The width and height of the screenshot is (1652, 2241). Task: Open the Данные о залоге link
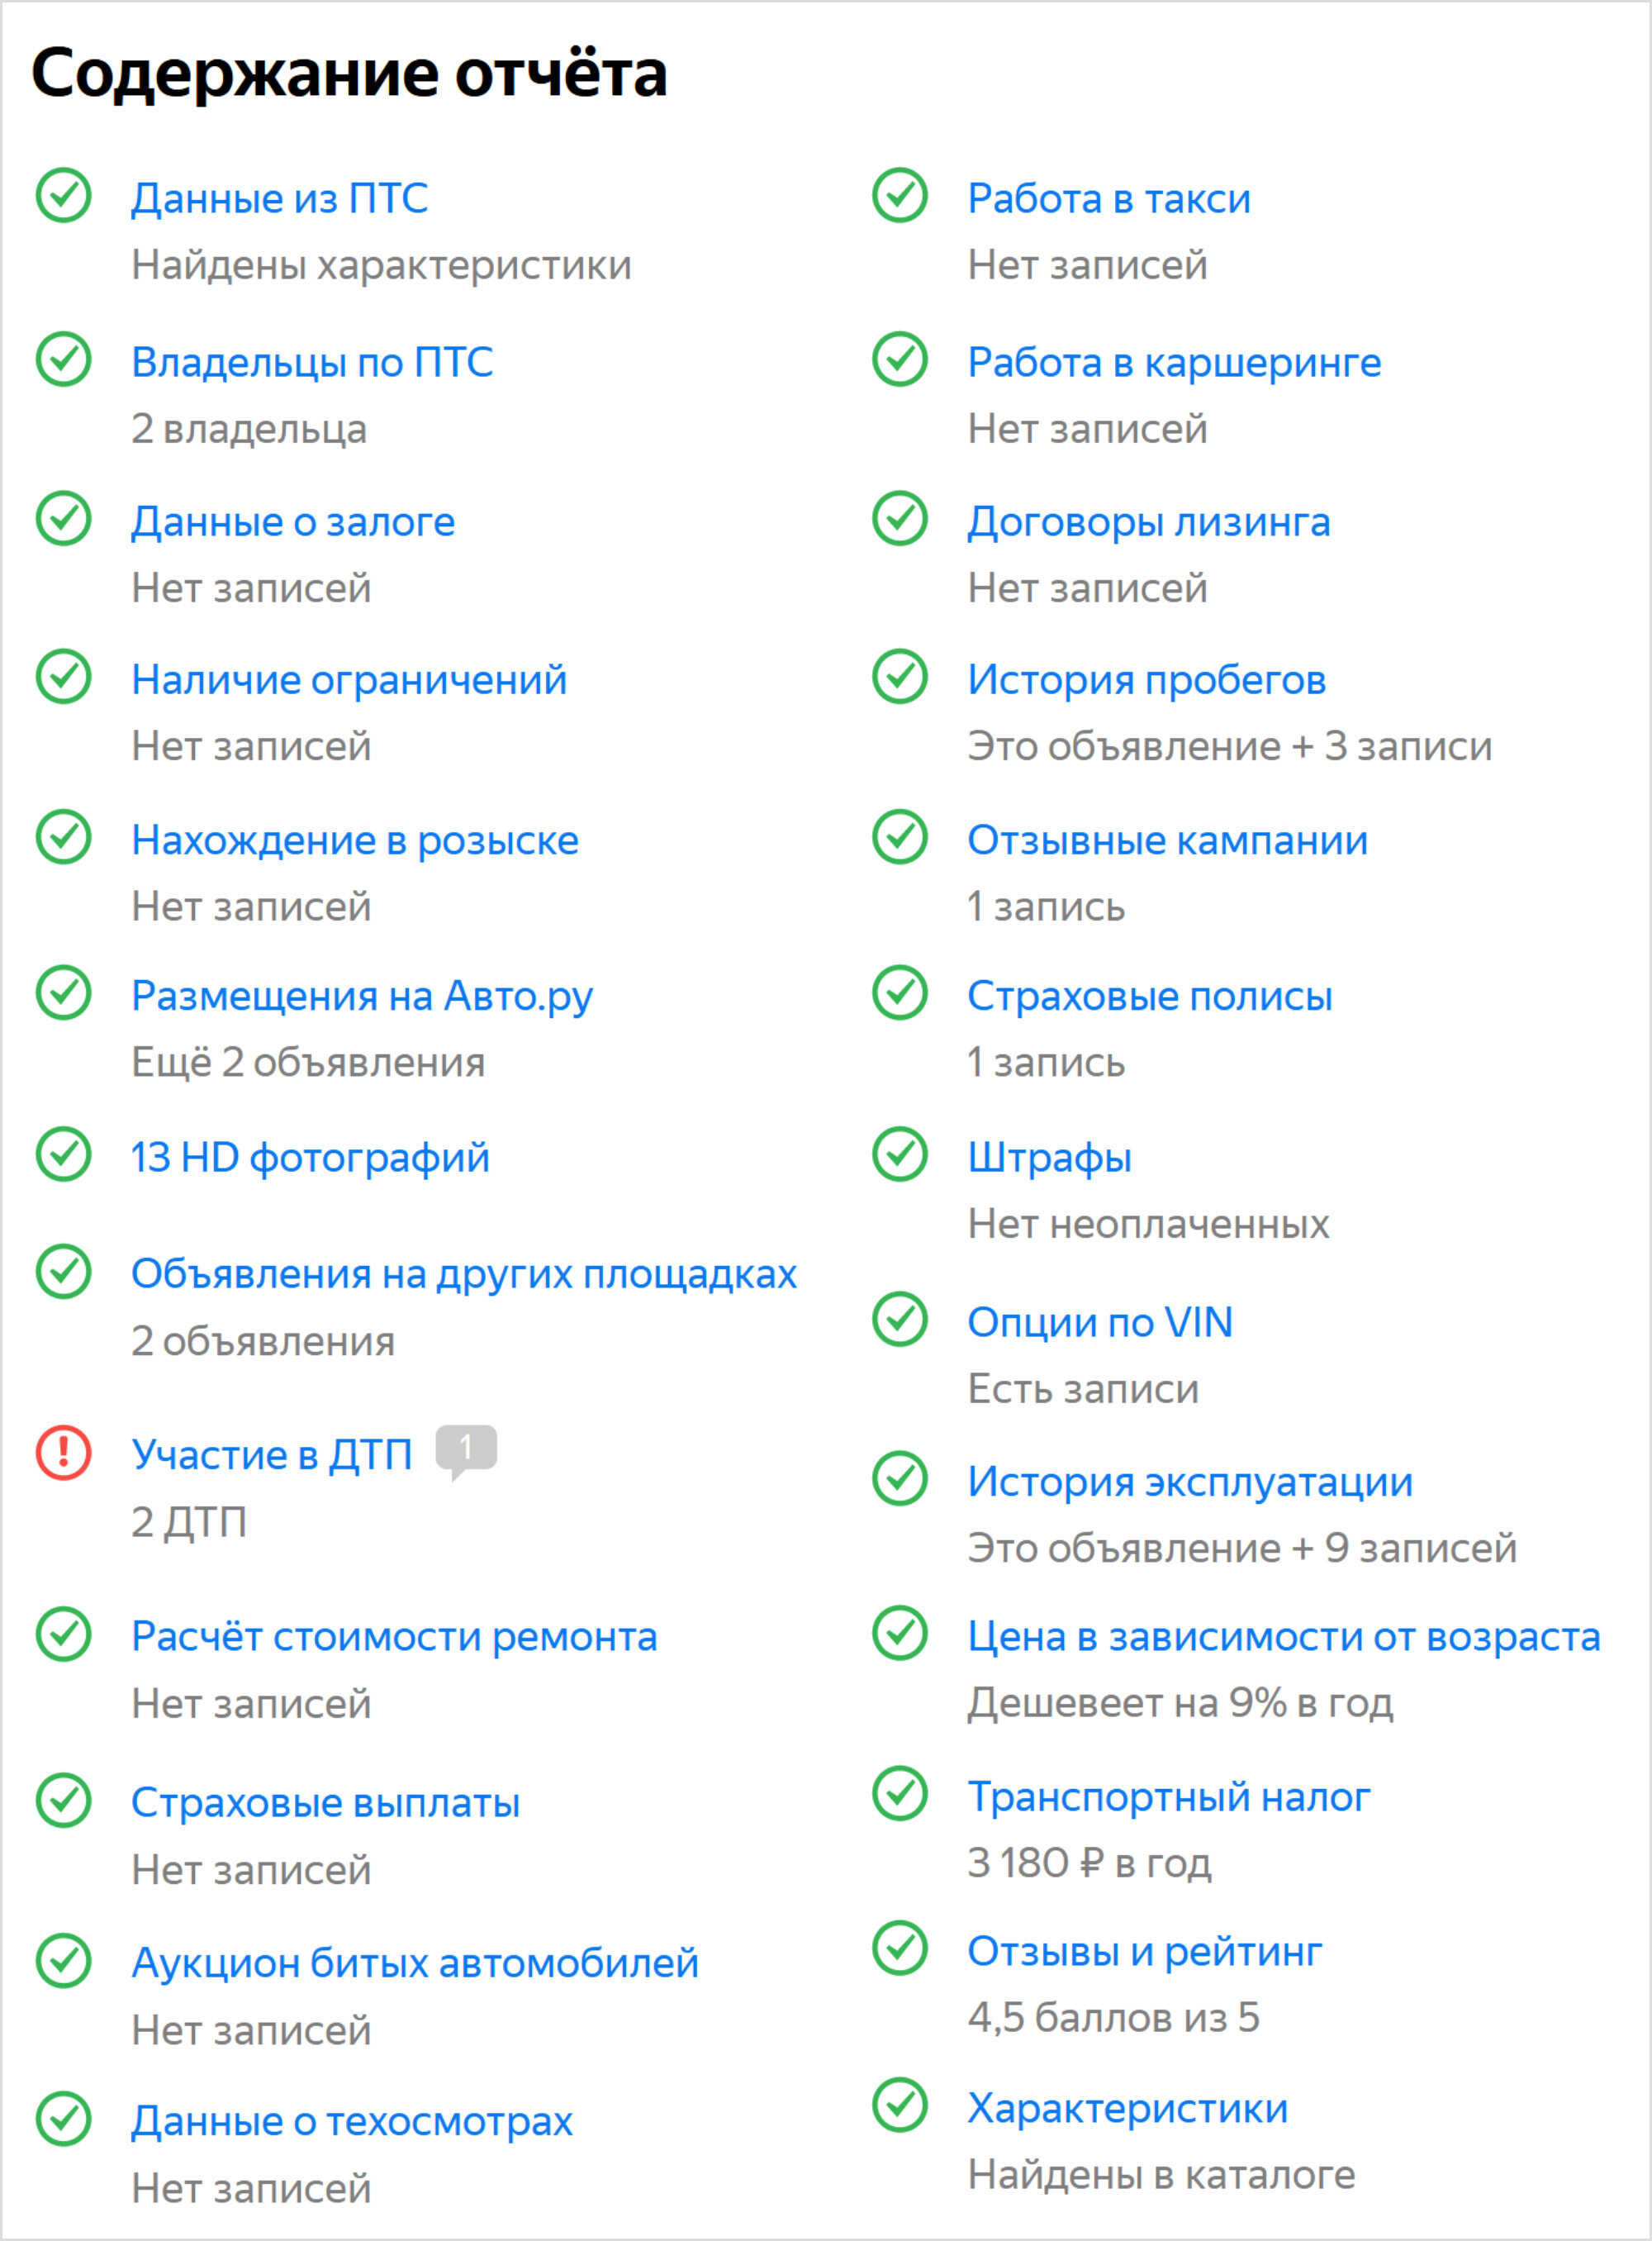293,521
